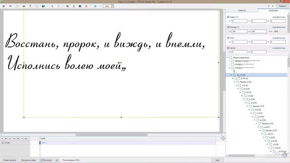290x163 pixels.
Task: Add a mask object via M icon
Action: pyautogui.click(x=10, y=6)
